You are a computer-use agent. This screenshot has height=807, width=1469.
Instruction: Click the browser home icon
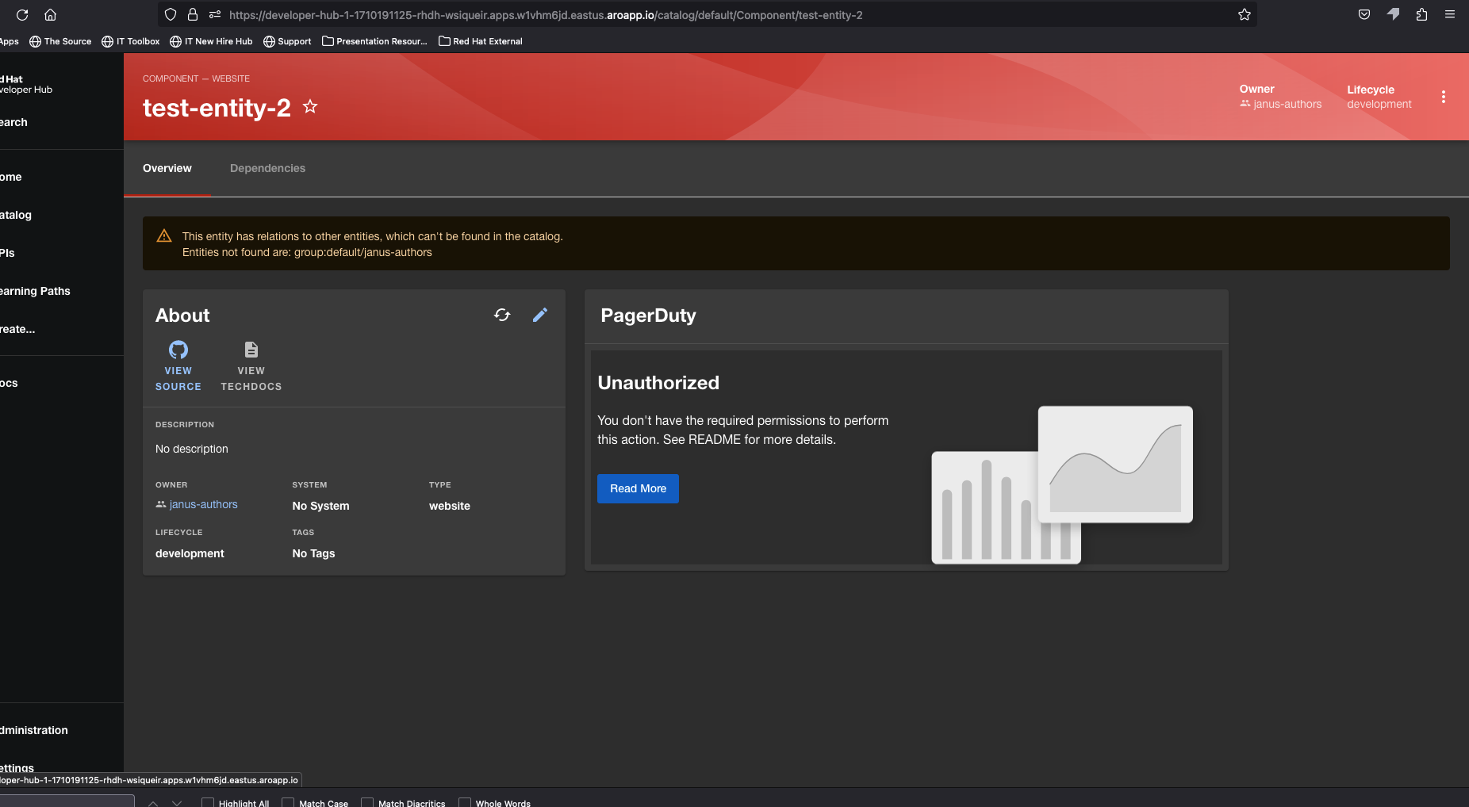pyautogui.click(x=50, y=15)
